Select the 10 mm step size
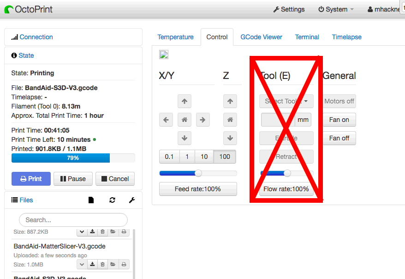 pyautogui.click(x=204, y=157)
